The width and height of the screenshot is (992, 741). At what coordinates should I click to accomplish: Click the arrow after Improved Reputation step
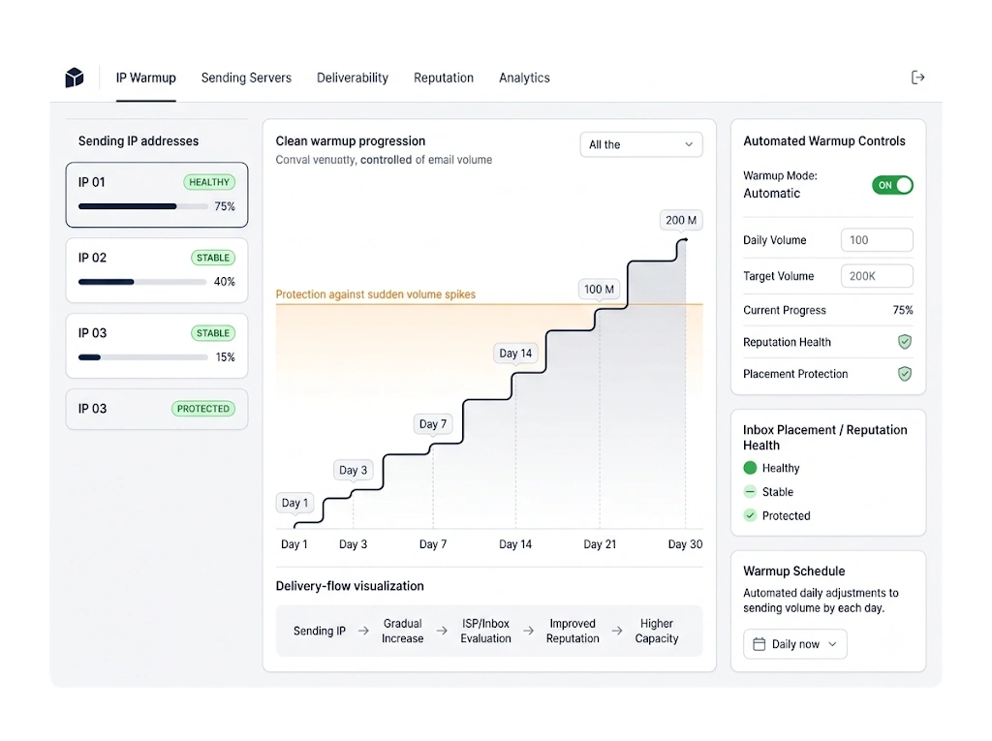coord(617,631)
